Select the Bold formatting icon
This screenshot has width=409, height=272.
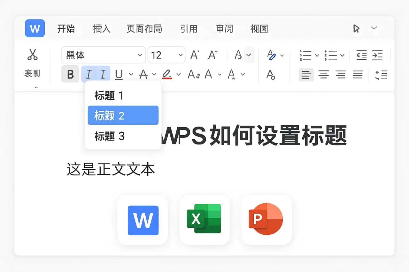click(x=70, y=74)
